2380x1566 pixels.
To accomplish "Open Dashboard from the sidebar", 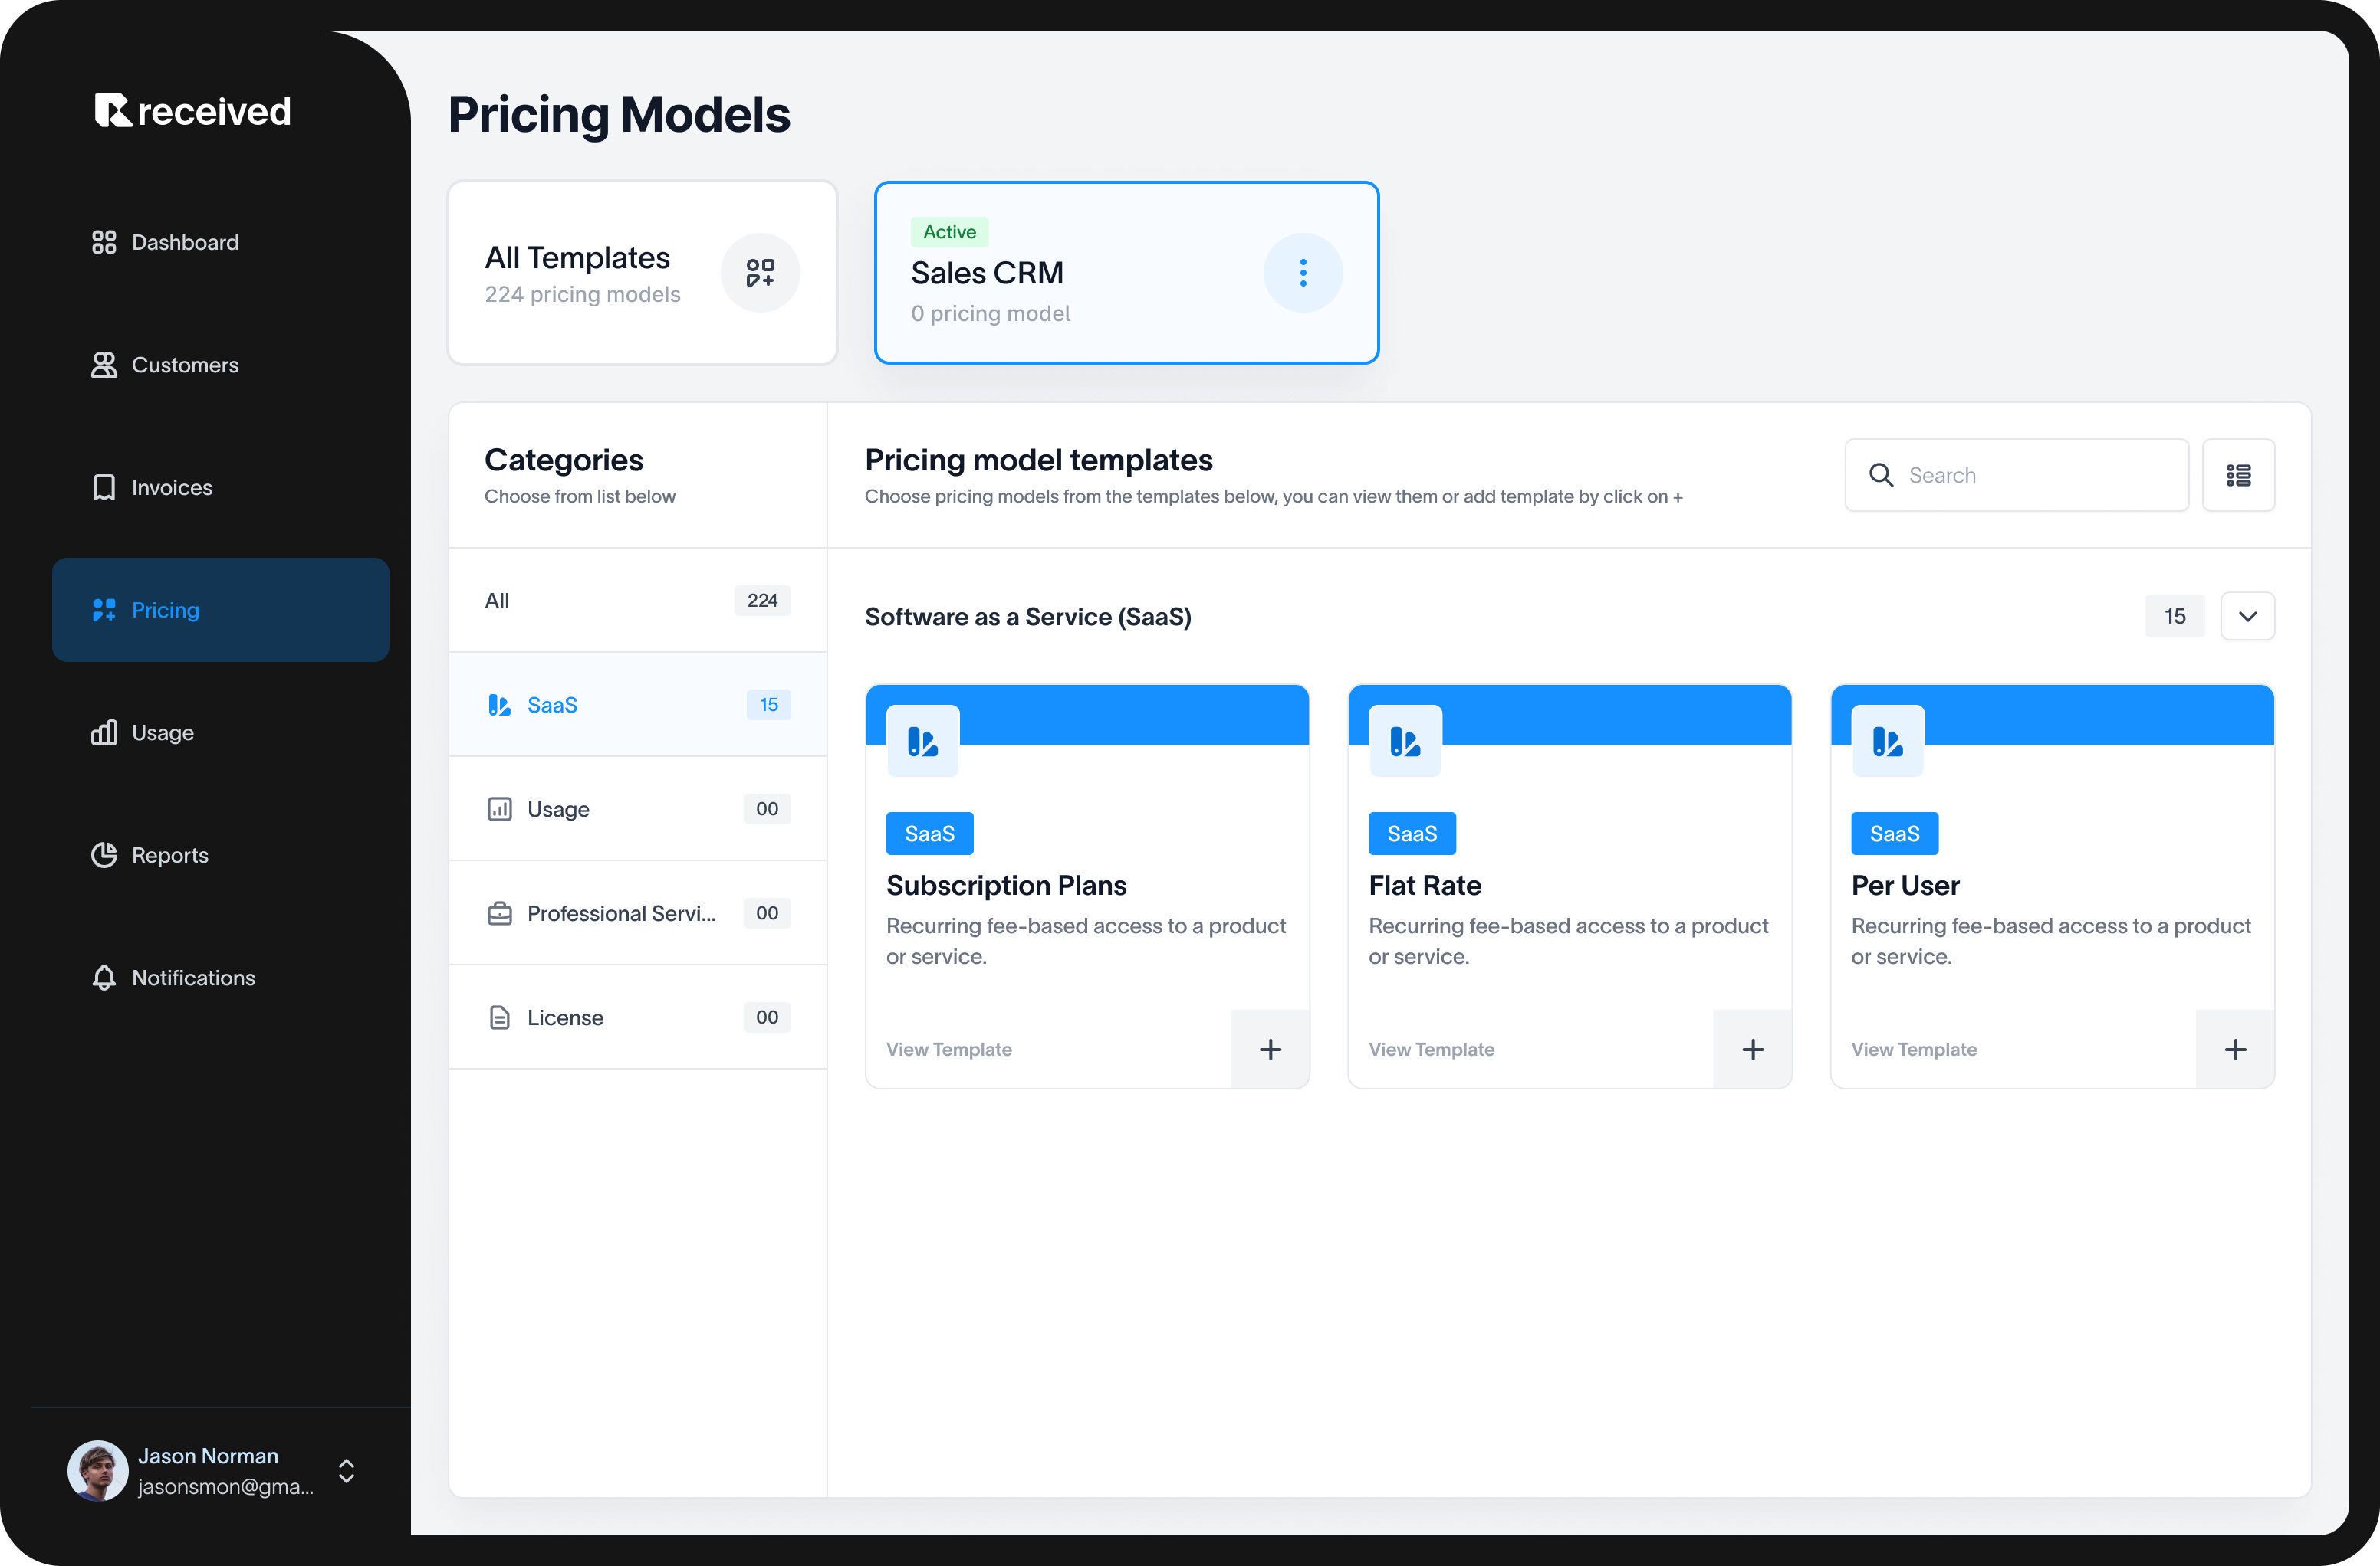I will (x=185, y=243).
